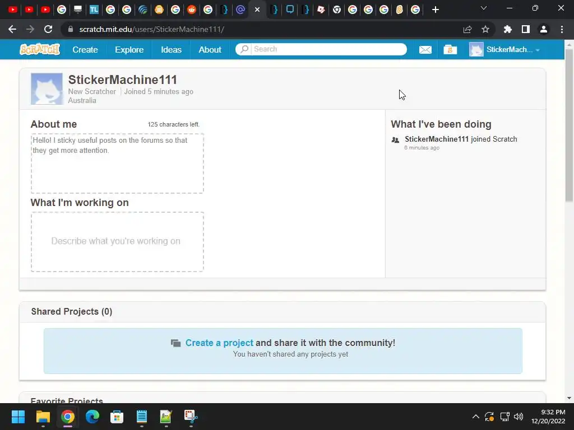Switch to the Roblox tab
Image resolution: width=574 pixels, height=430 pixels.
[x=321, y=10]
